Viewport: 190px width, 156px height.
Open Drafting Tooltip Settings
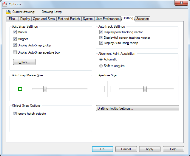[x=138, y=108]
